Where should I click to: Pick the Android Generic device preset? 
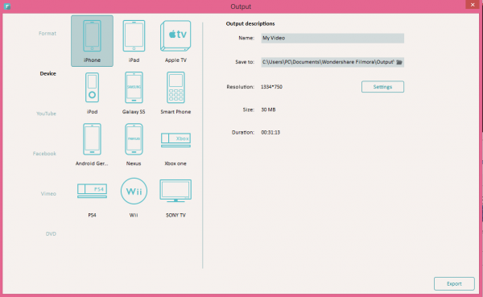click(x=92, y=145)
